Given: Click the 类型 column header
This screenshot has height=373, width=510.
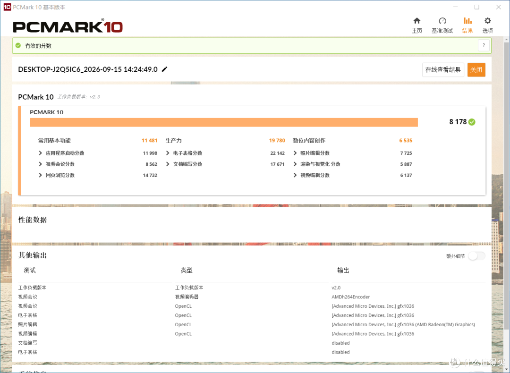Looking at the screenshot, I should coord(187,270).
